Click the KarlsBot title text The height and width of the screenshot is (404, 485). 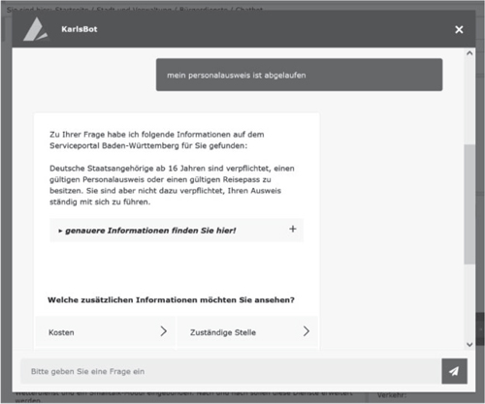[x=80, y=29]
